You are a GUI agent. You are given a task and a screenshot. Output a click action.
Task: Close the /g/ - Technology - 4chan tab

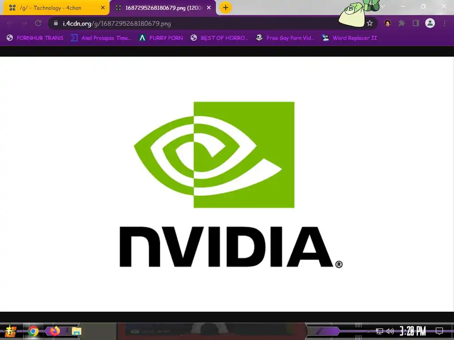point(103,8)
